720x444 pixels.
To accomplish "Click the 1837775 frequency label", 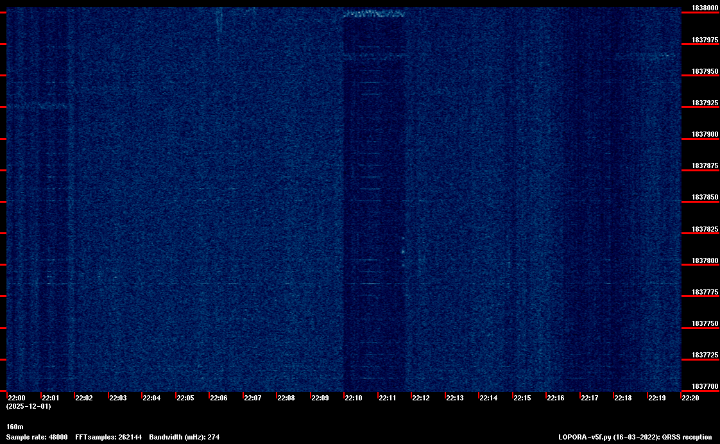I will (705, 292).
